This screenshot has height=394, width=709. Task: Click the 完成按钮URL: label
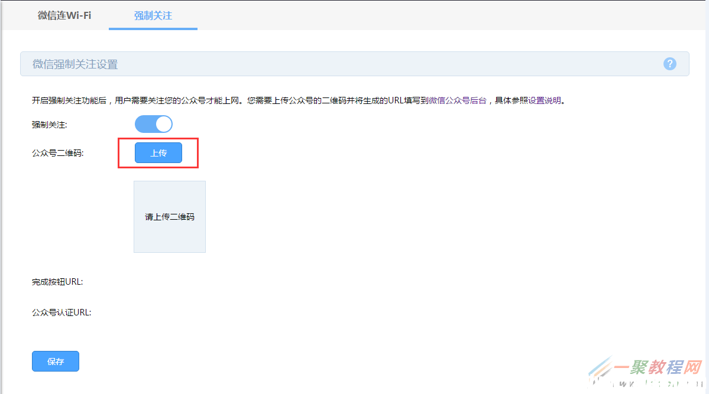(57, 282)
